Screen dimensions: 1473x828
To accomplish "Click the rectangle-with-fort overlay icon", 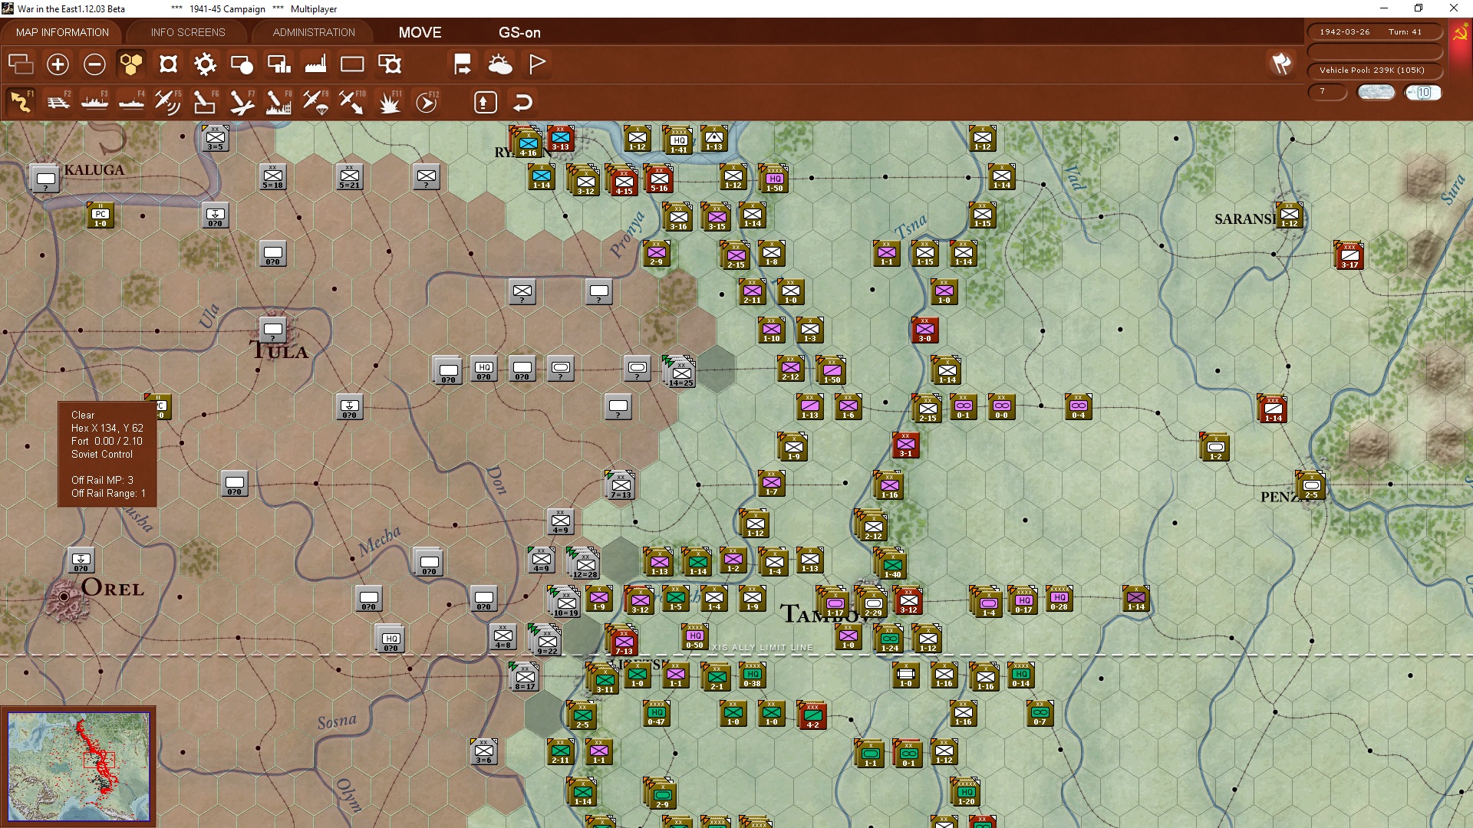I will pyautogui.click(x=390, y=64).
